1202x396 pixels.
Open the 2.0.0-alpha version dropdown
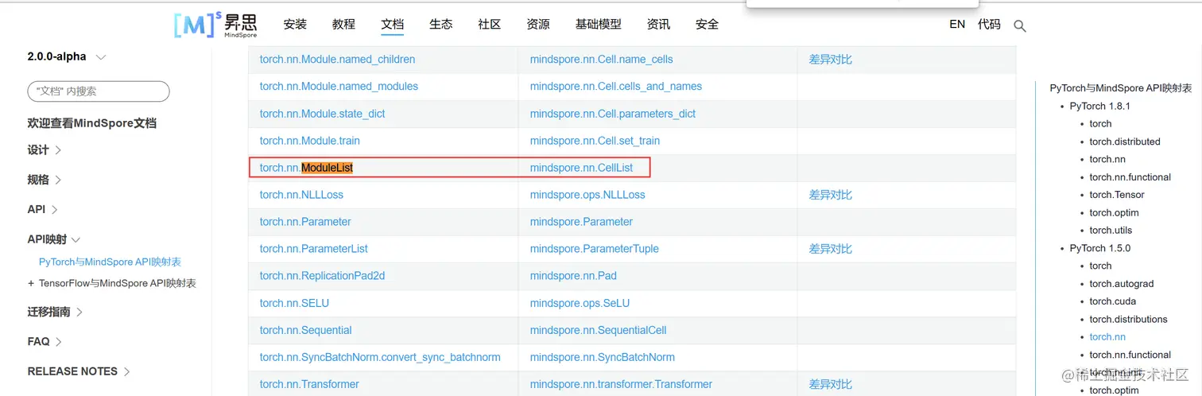67,57
